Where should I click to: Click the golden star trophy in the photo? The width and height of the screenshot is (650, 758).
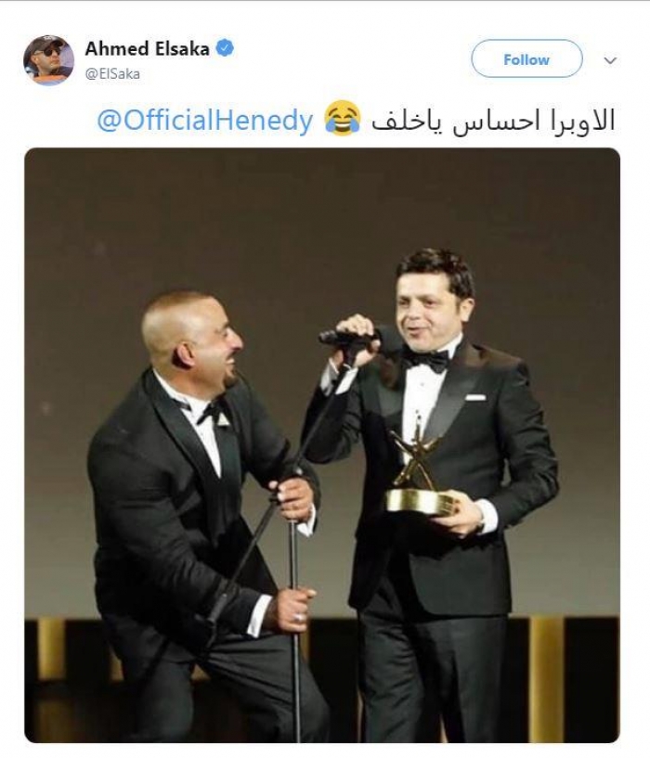click(x=419, y=475)
